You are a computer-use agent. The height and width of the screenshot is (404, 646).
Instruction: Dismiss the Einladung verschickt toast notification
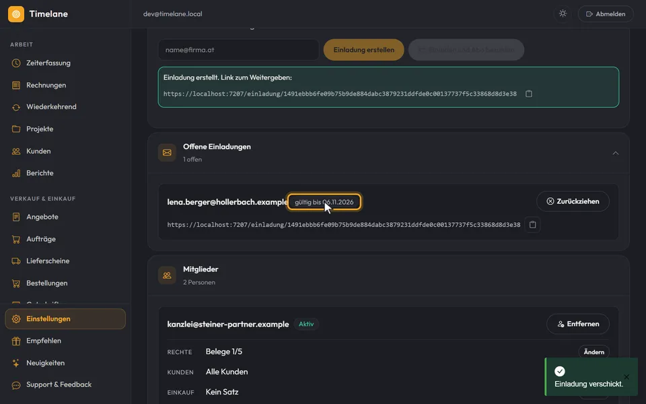(x=626, y=377)
